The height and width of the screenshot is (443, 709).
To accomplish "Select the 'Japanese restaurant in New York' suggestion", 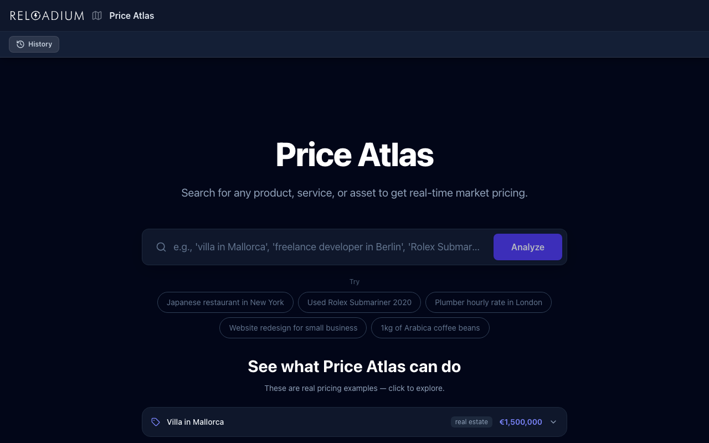I will click(x=225, y=302).
